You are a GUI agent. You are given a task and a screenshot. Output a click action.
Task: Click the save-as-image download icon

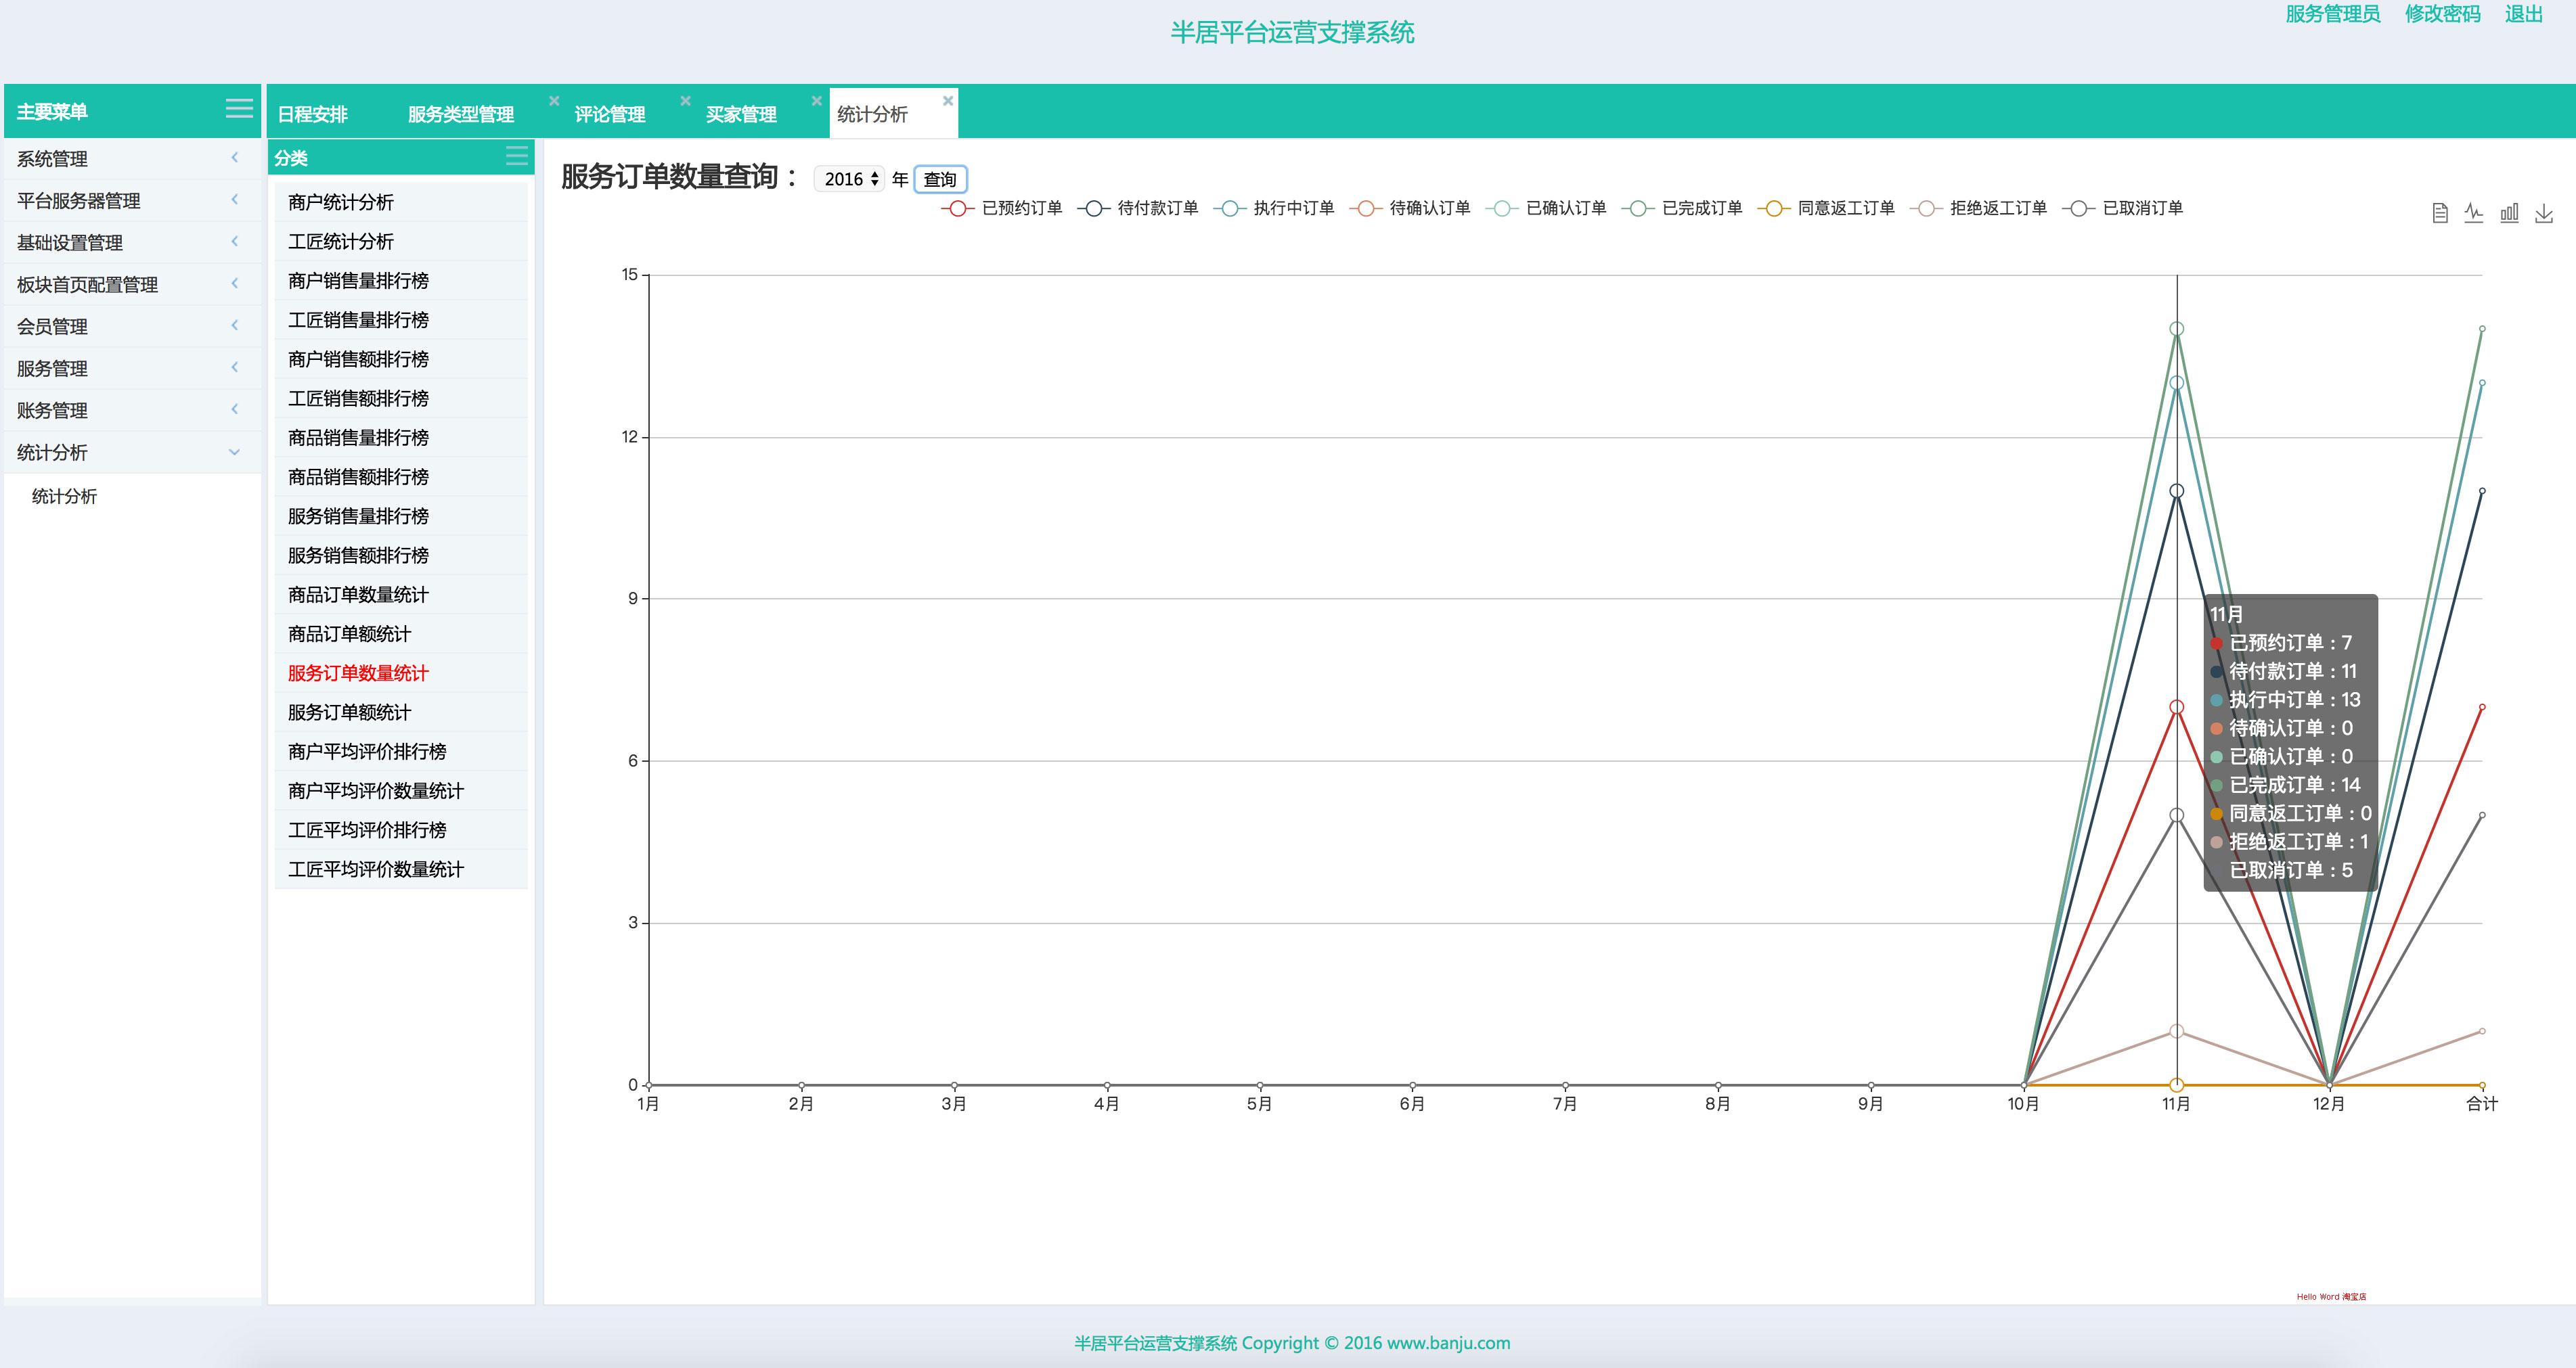click(2544, 213)
